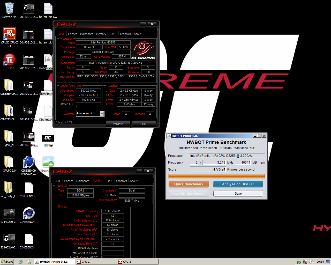
Task: Click the Level 3 cache value 3 MBytes
Action: 129,104
